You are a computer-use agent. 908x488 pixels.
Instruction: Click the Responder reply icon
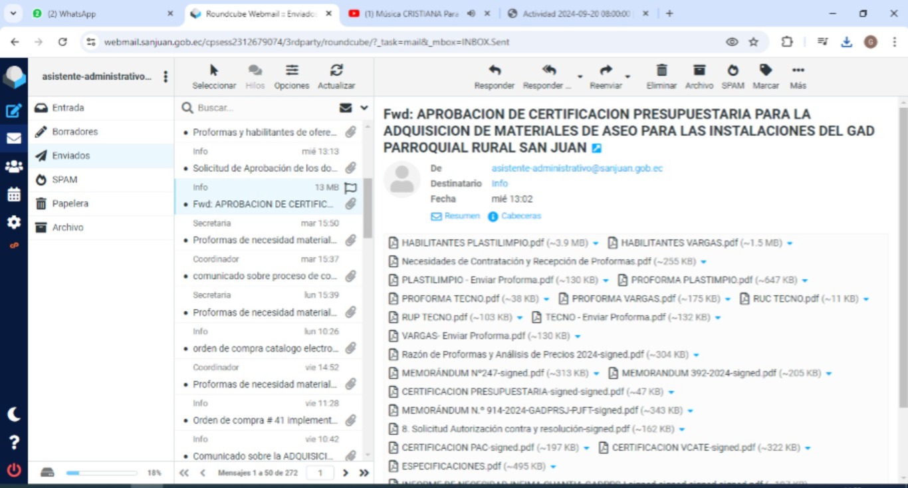pos(494,70)
